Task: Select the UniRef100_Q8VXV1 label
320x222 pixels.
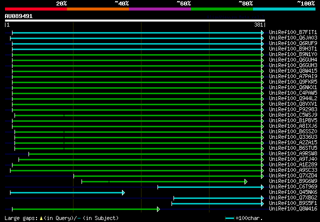Action: [x=293, y=104]
